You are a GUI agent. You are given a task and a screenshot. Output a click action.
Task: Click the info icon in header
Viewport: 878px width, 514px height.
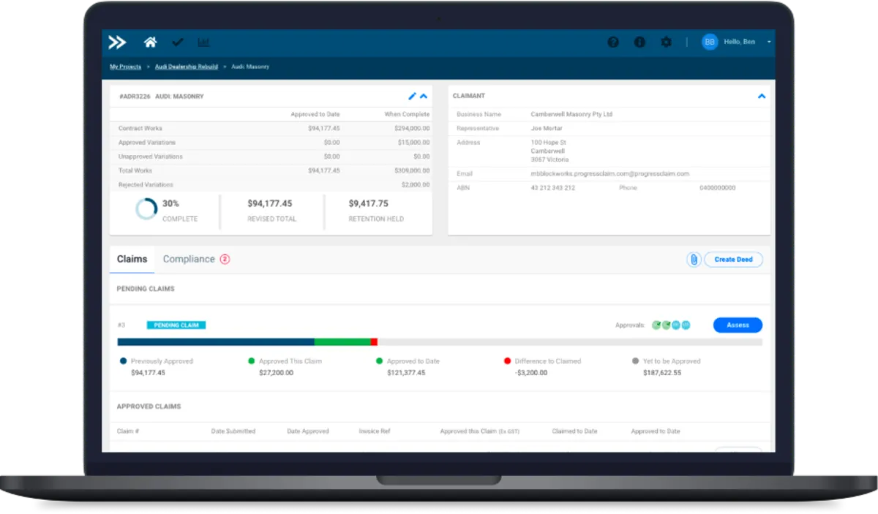click(639, 42)
